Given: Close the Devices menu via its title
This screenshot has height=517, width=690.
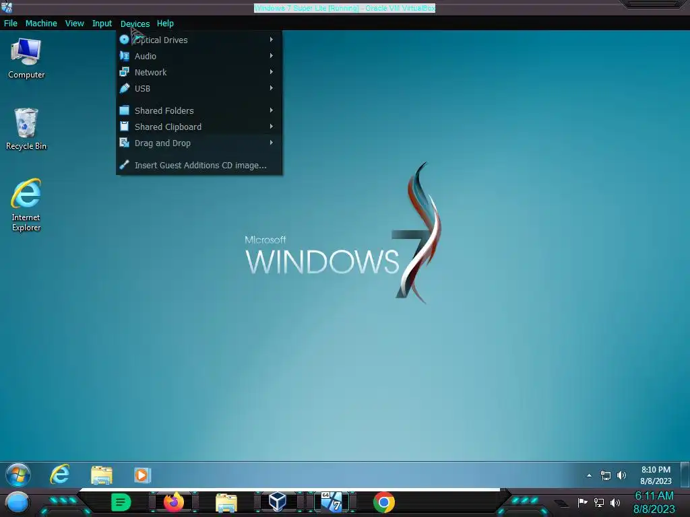Looking at the screenshot, I should tap(135, 24).
